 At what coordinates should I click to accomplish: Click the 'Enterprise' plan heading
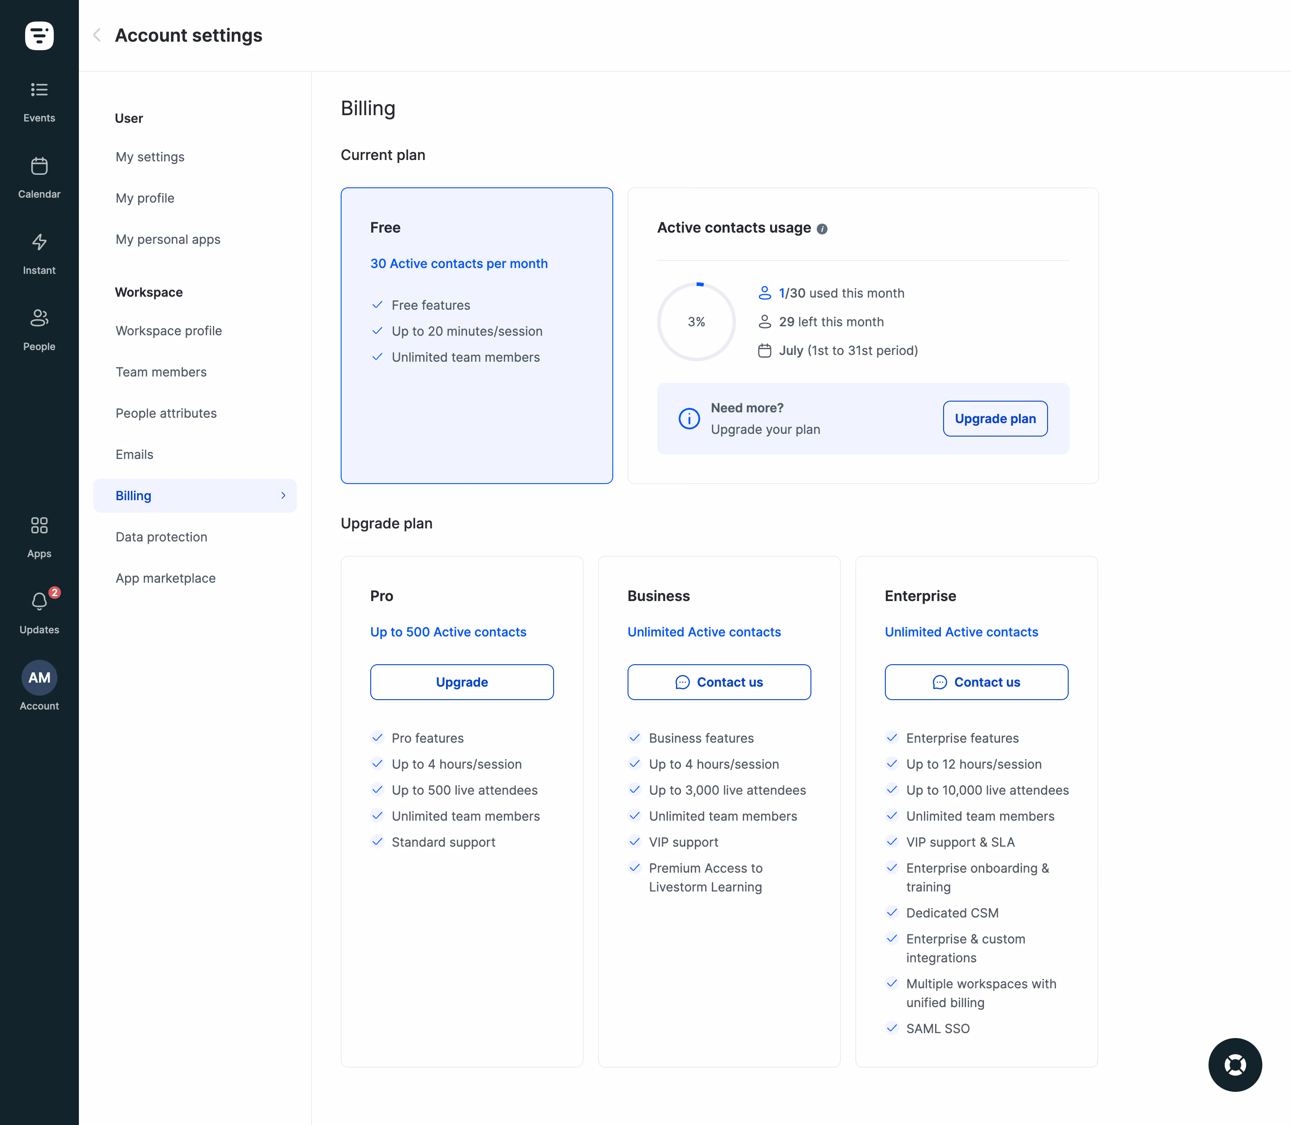(920, 596)
